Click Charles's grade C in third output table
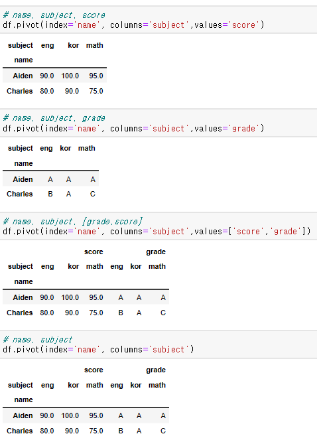This screenshot has height=442, width=317. coord(163,313)
